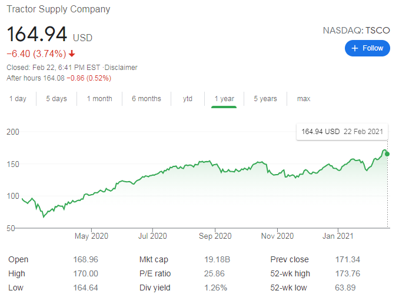Click the Jan 2021 axis label
This screenshot has height=304, width=399.
point(338,236)
